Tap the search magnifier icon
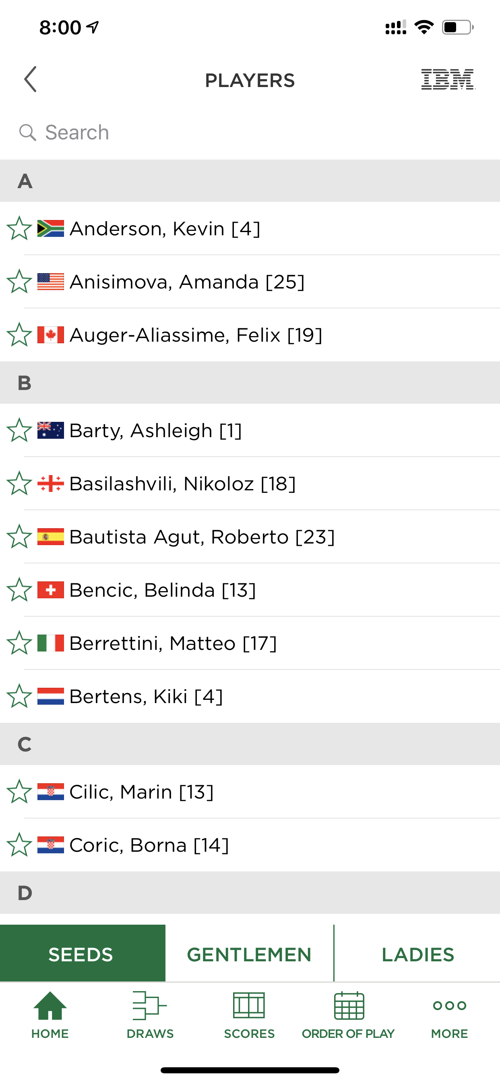This screenshot has width=500, height=1083. pyautogui.click(x=27, y=132)
